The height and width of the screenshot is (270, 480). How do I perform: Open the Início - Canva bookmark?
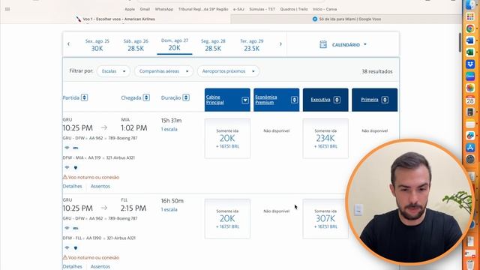pyautogui.click(x=325, y=9)
